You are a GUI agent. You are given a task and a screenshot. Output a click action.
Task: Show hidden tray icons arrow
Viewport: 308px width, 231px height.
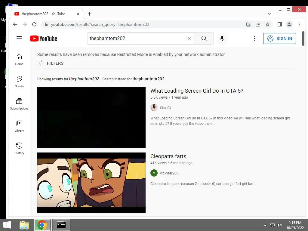265,225
